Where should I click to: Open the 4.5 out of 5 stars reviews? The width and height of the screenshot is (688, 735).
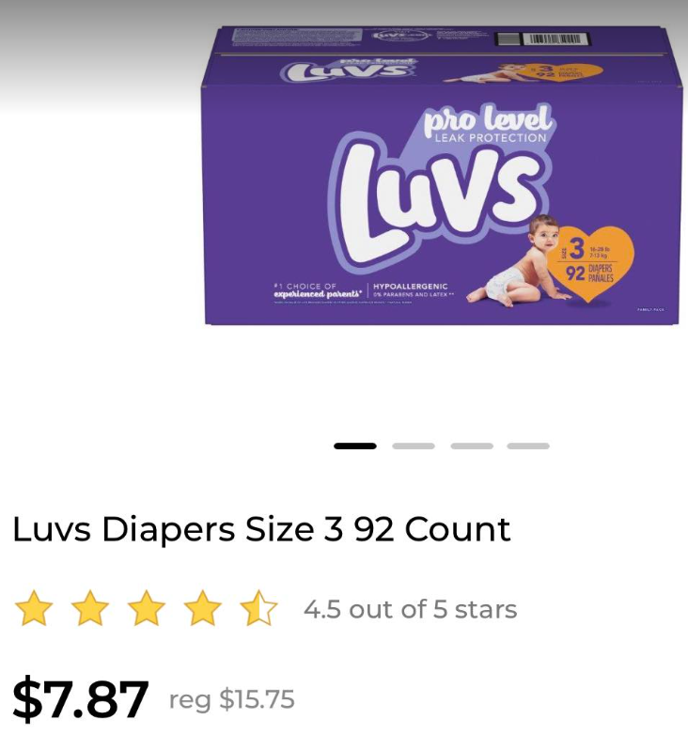410,609
